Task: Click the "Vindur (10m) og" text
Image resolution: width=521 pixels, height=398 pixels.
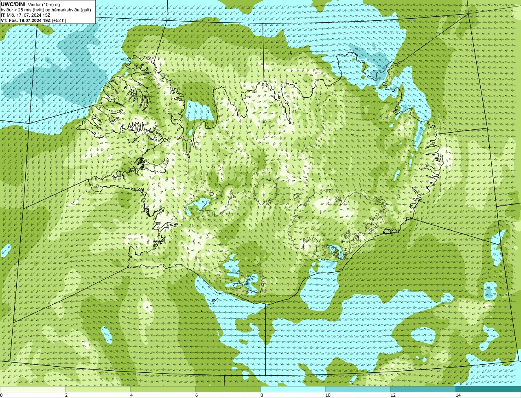Action: pyautogui.click(x=44, y=4)
